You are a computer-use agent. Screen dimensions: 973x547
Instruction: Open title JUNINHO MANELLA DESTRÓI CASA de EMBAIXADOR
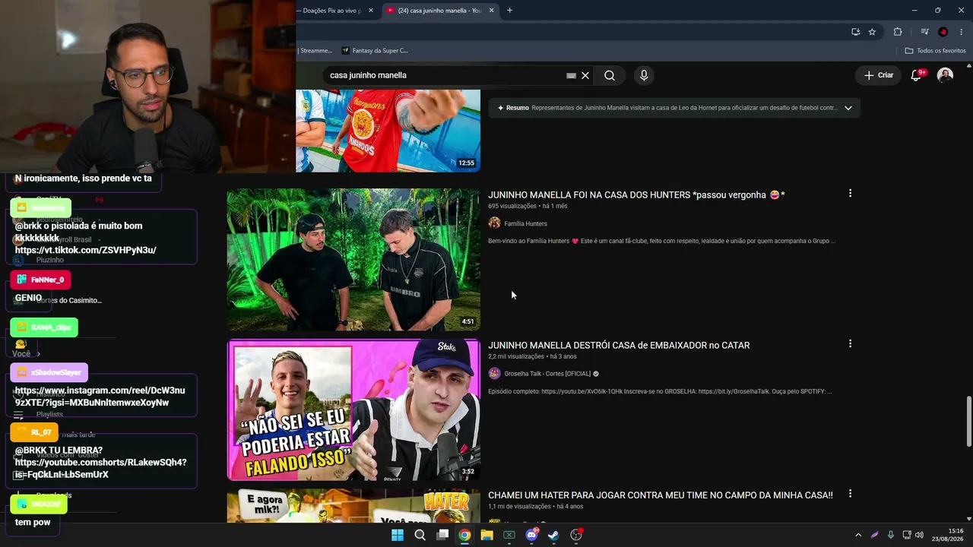point(619,346)
